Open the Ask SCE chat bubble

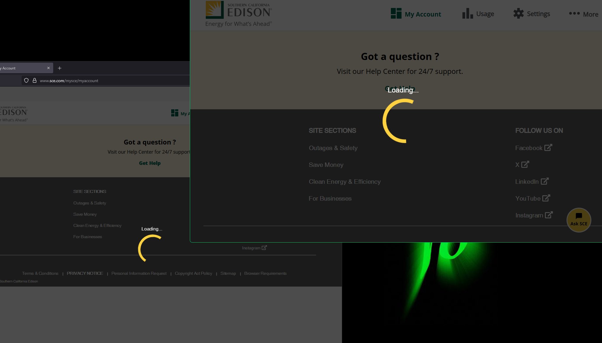point(579,220)
